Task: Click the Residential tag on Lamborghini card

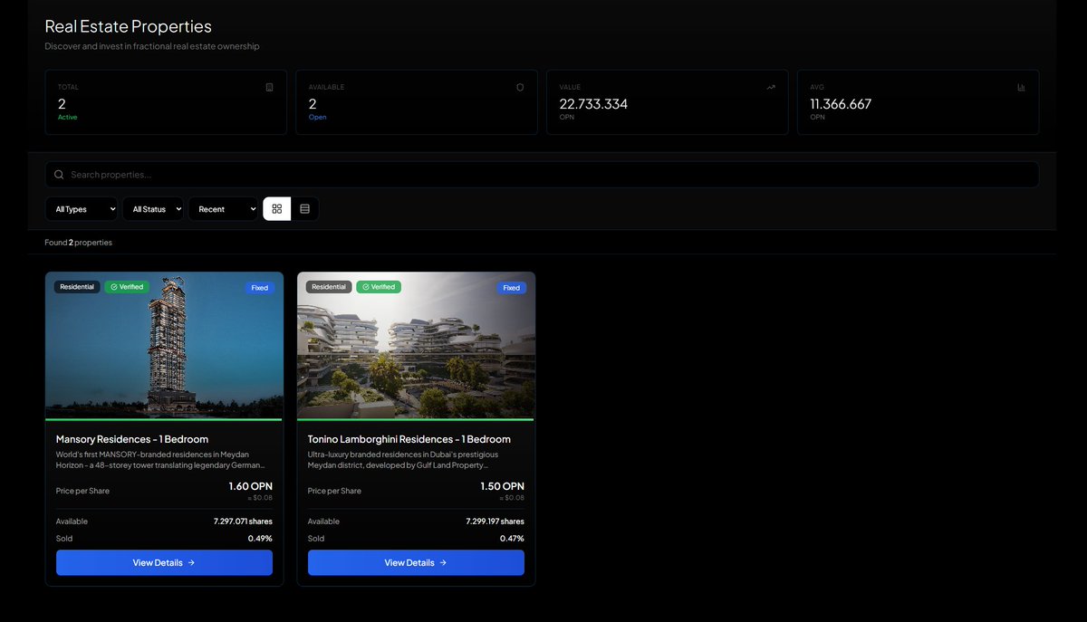Action: click(x=329, y=287)
